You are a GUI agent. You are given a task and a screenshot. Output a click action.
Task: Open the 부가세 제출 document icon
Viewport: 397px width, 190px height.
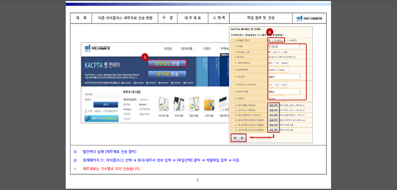[x=178, y=104]
